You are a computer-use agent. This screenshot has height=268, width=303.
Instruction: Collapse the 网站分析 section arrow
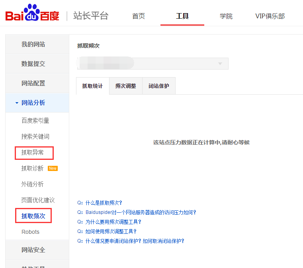(x=17, y=103)
